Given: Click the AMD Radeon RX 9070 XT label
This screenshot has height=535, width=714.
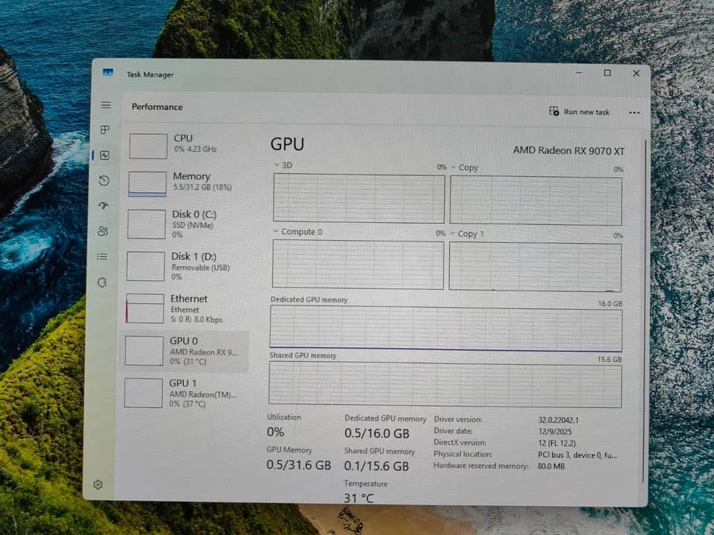Looking at the screenshot, I should coord(568,151).
